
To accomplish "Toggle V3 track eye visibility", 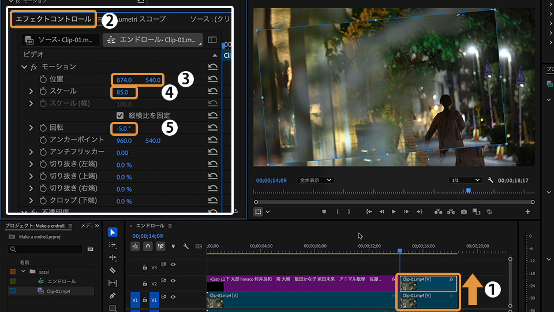I will coord(173,264).
